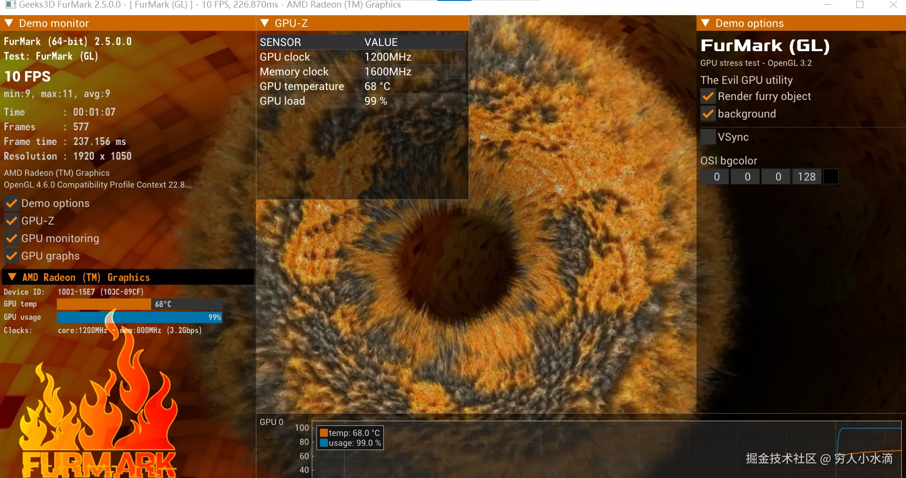Click the VALUE column header
This screenshot has height=478, width=906.
(x=381, y=42)
